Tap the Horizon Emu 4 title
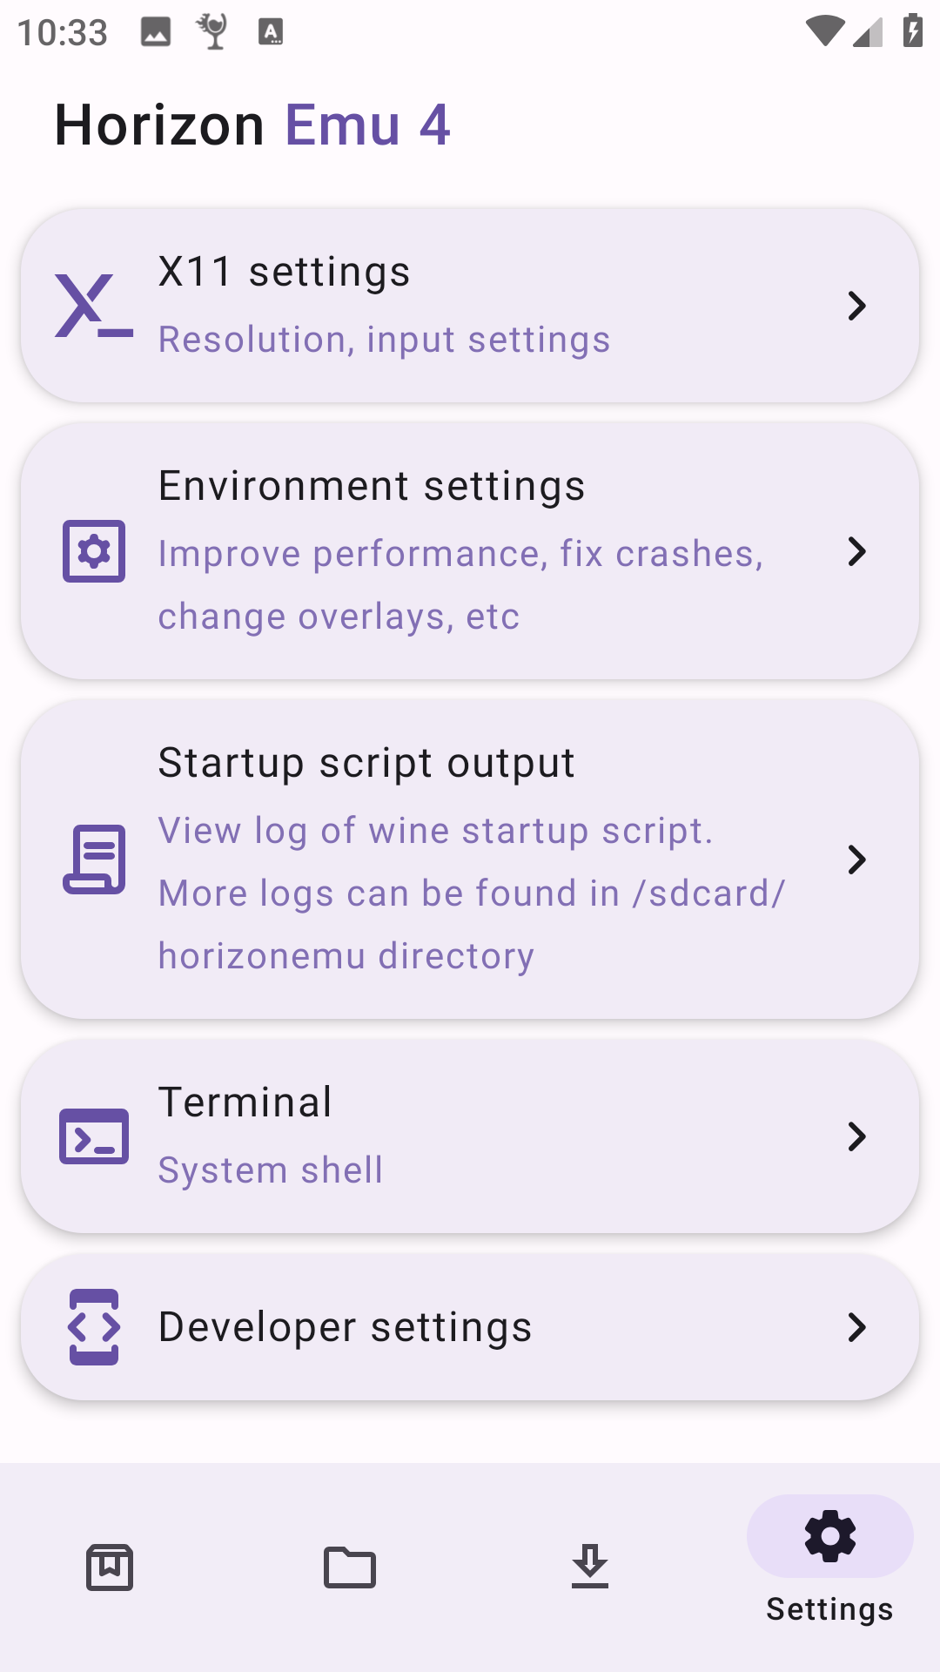 (x=252, y=125)
